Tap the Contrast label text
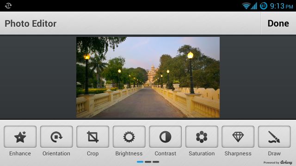Image resolution: width=296 pixels, height=166 pixels. click(166, 154)
